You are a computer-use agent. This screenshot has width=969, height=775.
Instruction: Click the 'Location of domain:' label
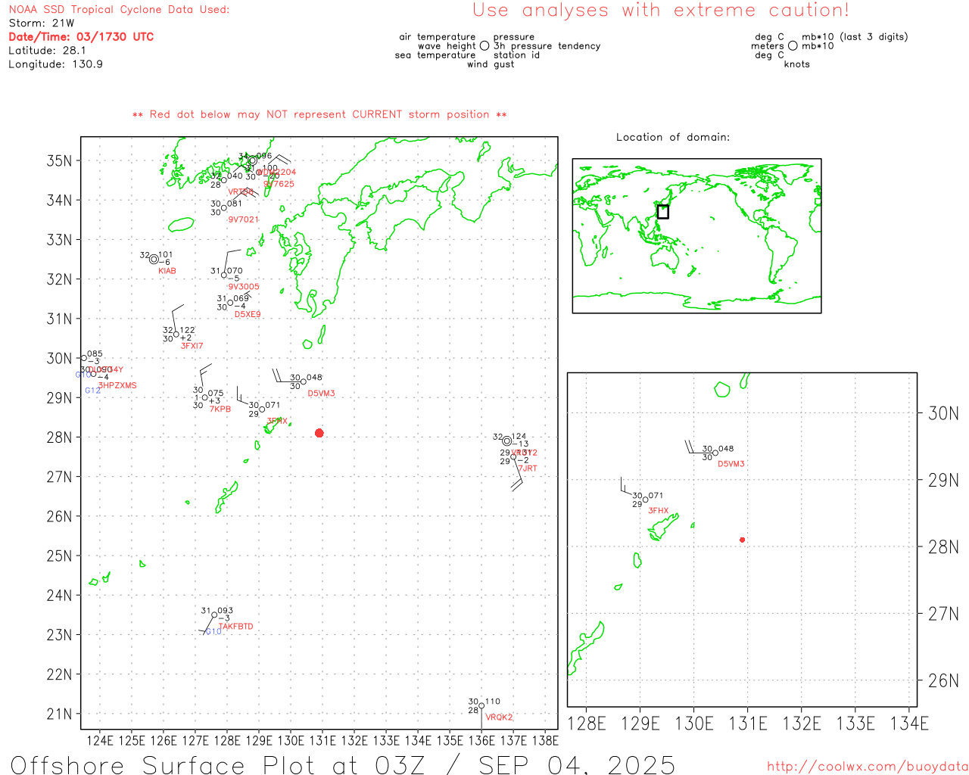pyautogui.click(x=673, y=137)
